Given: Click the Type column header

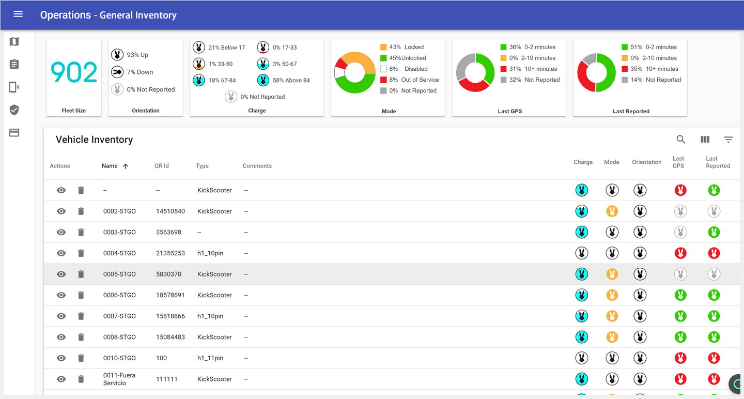Looking at the screenshot, I should click(x=202, y=166).
